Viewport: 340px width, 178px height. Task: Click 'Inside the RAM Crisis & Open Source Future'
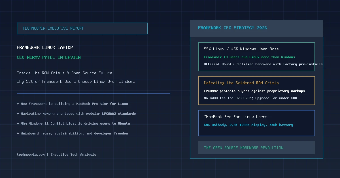coord(64,73)
